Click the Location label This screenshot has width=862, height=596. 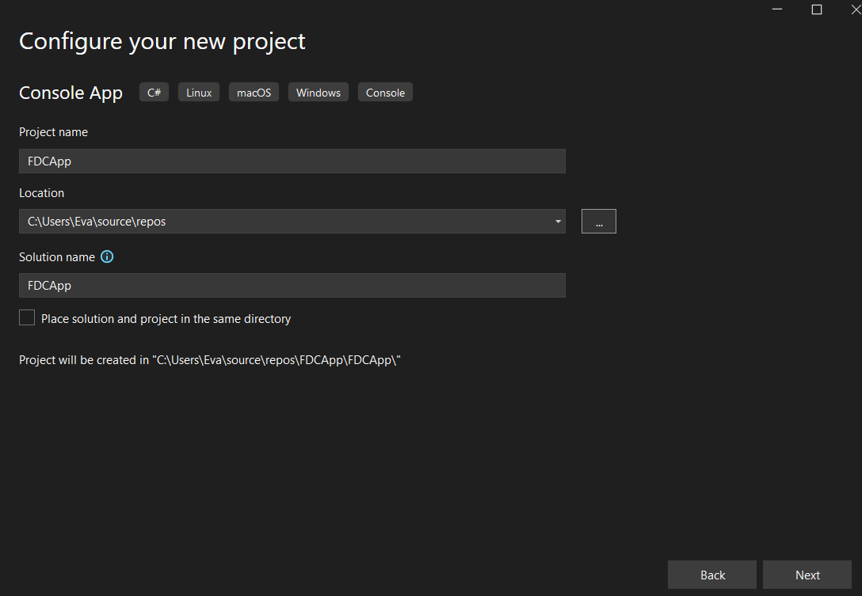42,193
